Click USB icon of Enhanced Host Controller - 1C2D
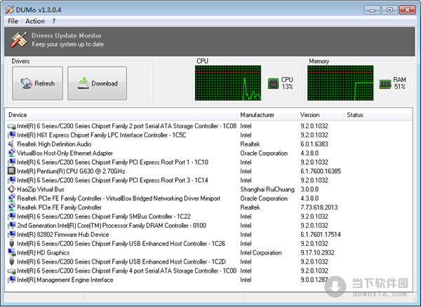Screen dimensions: 421x307 pyautogui.click(x=11, y=261)
